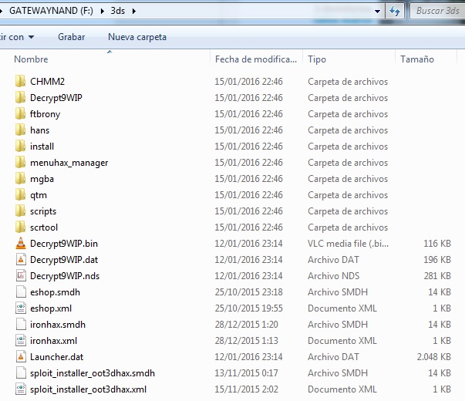Screen dimensions: 465x401
Task: Select the qtm folder icon
Action: coord(21,195)
